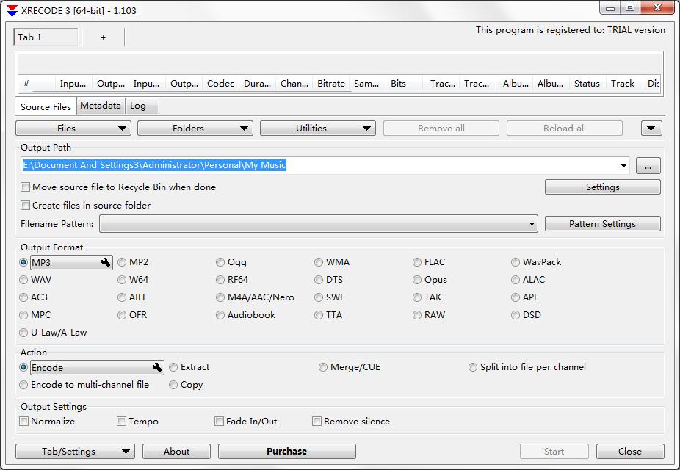
Task: Expand the Tab/Settings dropdown
Action: pos(74,452)
